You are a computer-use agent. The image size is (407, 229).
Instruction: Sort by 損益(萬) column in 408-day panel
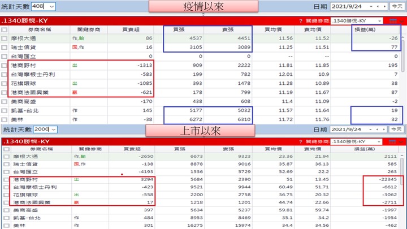click(365, 29)
